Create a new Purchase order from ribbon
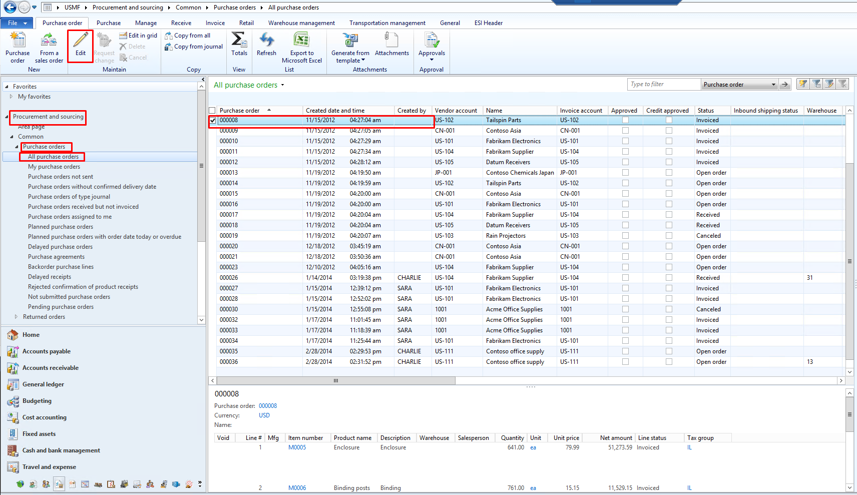 tap(18, 47)
